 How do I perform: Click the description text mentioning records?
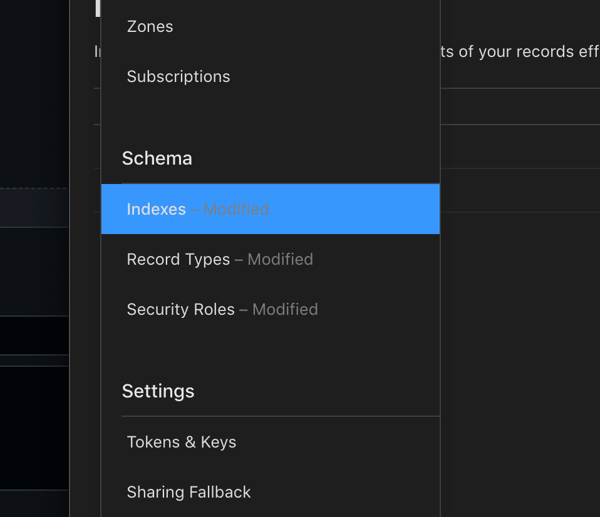point(520,51)
